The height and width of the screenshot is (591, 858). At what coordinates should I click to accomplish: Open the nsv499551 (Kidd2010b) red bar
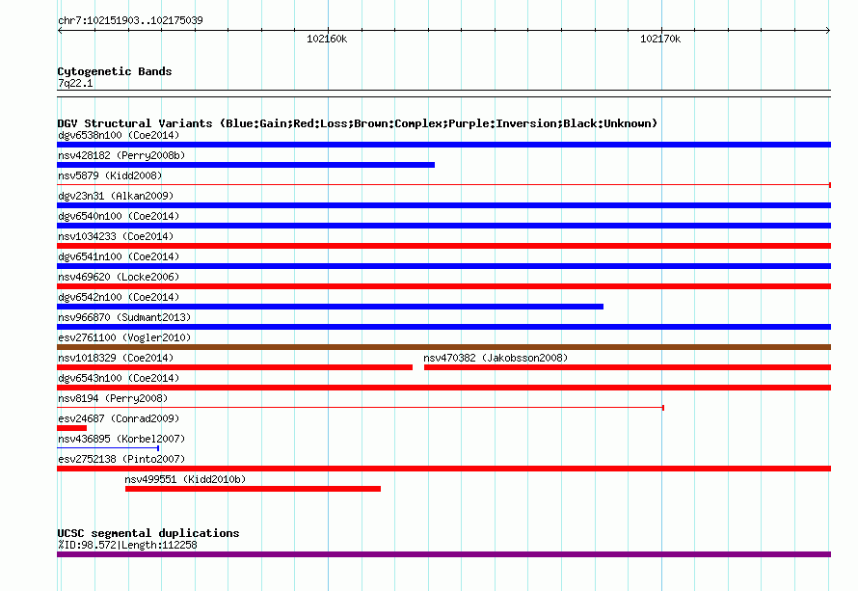click(x=253, y=489)
